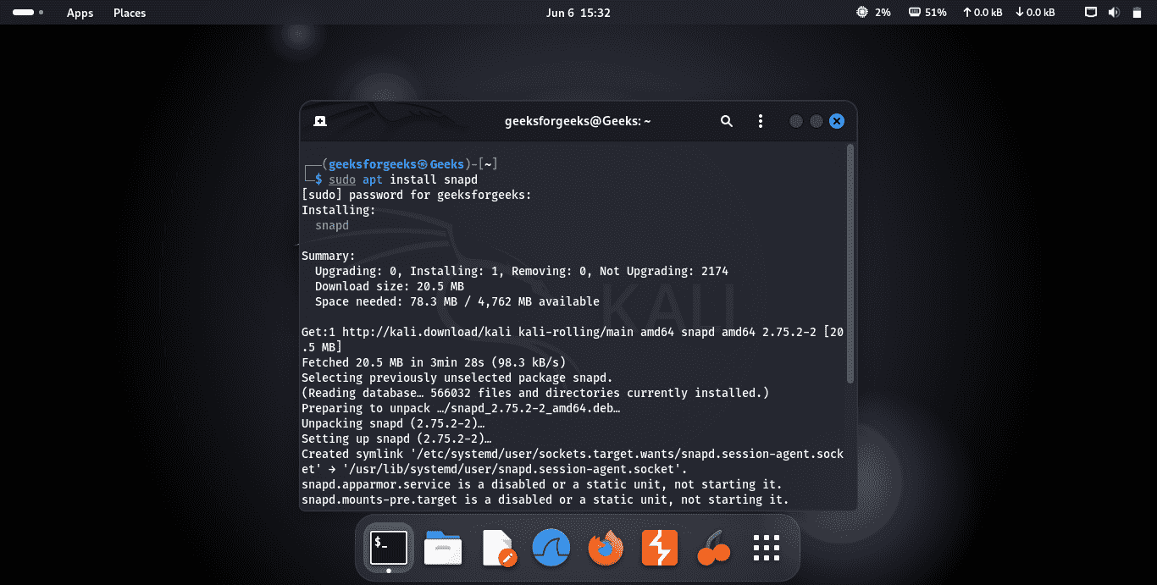Open the volume control icon

point(1114,13)
